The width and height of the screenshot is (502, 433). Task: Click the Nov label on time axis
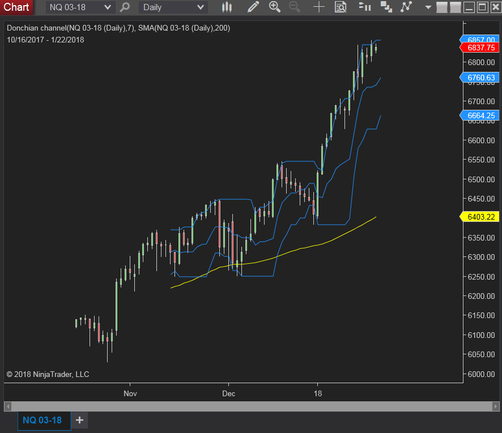coord(130,394)
